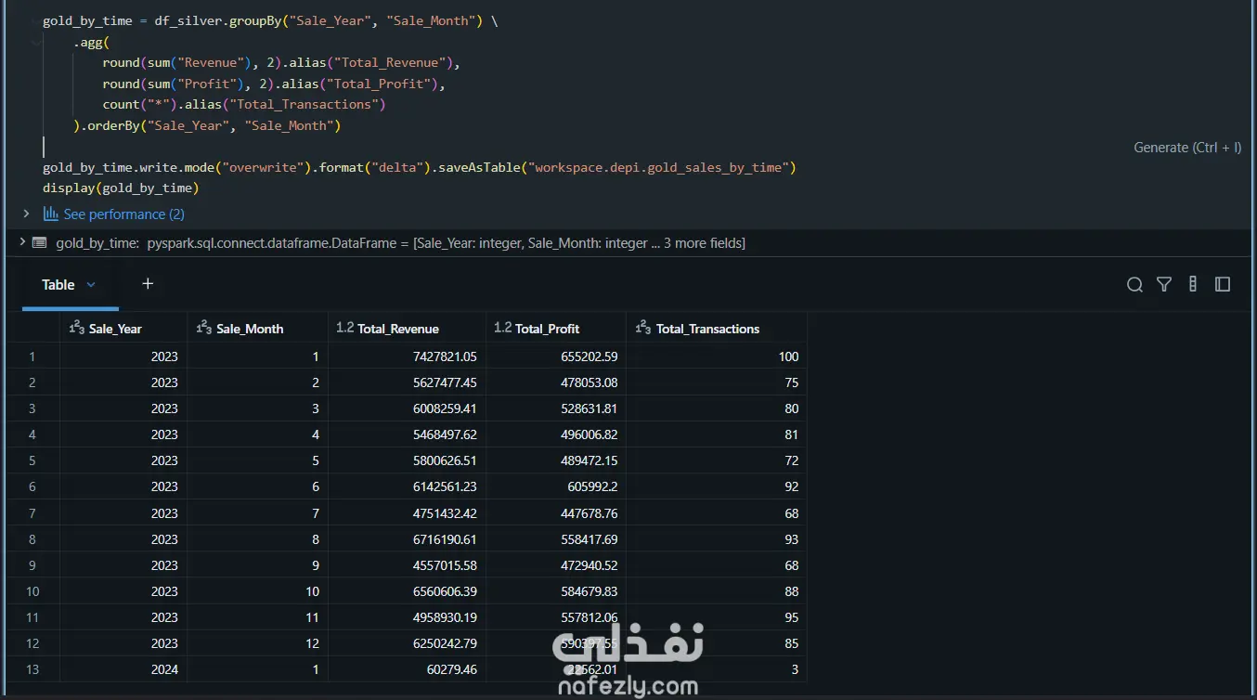Click the Sale_Year integer type icon
Viewport: 1257px width, 700px height.
[77, 328]
